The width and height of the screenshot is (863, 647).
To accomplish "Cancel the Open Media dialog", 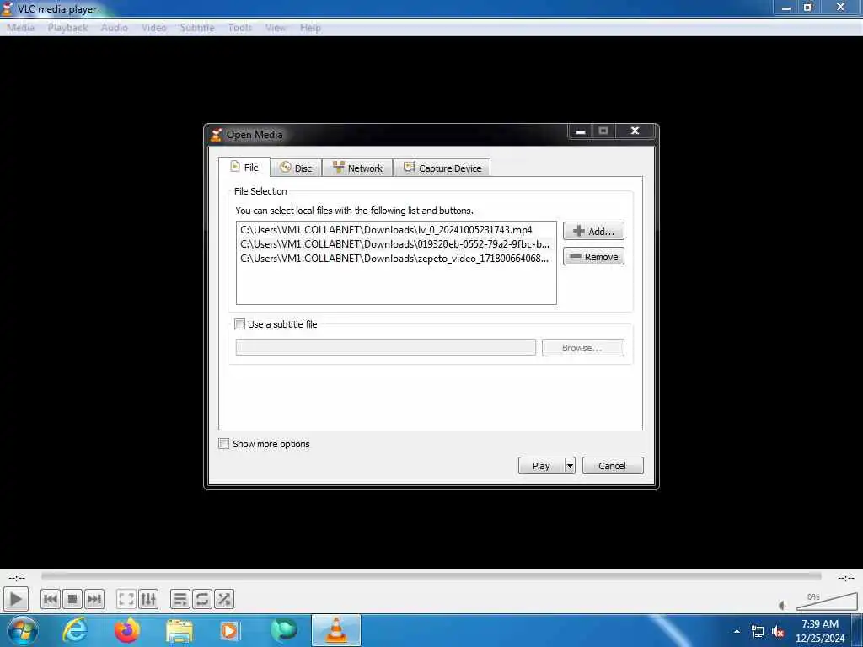I will pos(612,465).
